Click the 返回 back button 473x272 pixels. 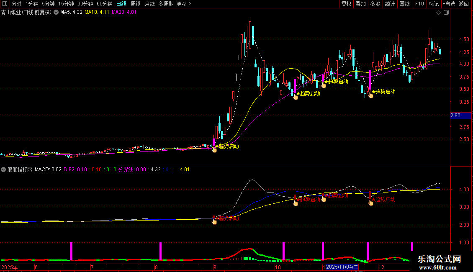coord(464,4)
